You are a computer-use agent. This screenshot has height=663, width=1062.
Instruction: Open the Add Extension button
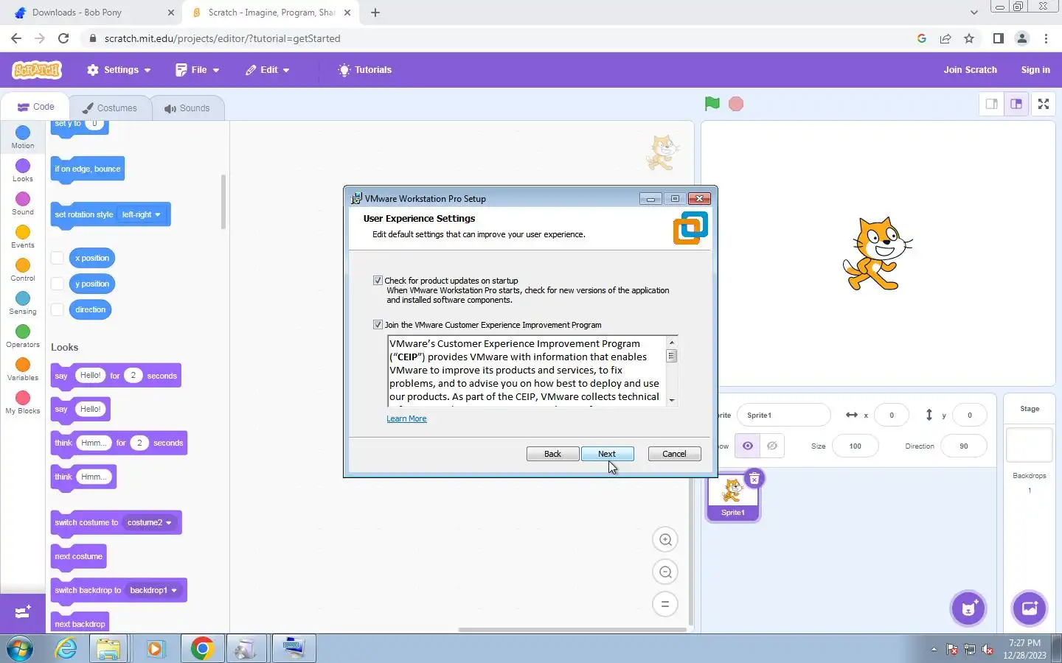tap(23, 613)
